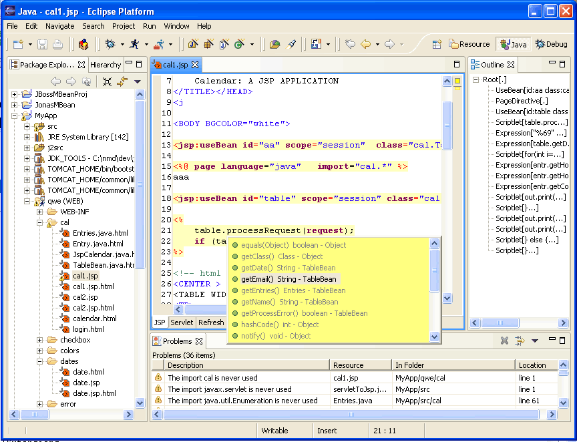Click the Problems horizontal scrollbar thumb

point(351,414)
